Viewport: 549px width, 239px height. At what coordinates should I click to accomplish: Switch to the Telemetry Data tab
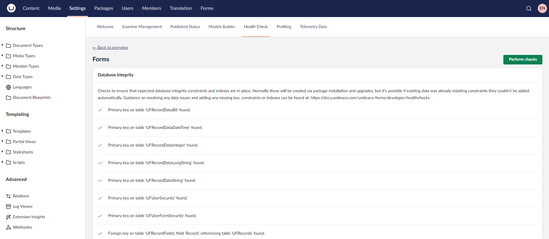coord(313,27)
